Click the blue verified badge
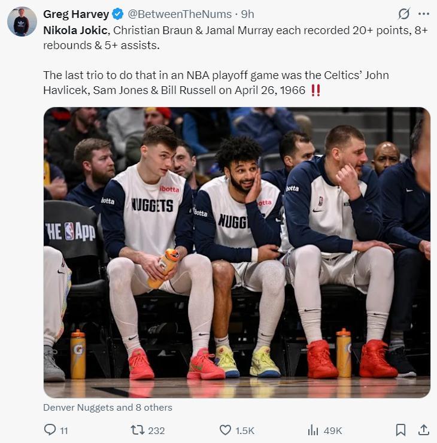The height and width of the screenshot is (443, 437). click(117, 14)
